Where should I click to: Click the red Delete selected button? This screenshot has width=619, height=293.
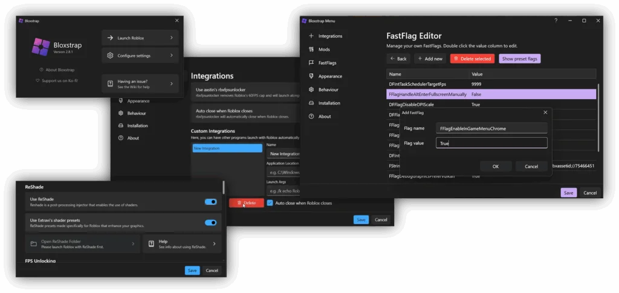pyautogui.click(x=473, y=59)
